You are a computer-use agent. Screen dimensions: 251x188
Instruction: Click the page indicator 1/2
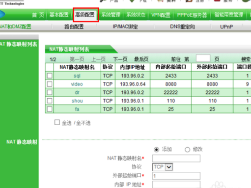point(53,59)
